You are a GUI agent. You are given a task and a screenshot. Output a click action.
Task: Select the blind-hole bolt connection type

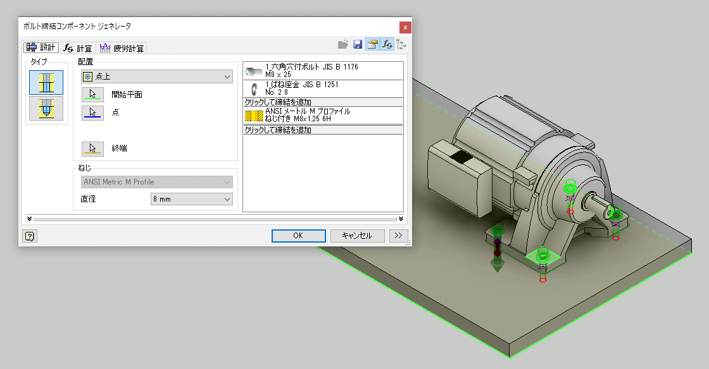click(x=46, y=108)
